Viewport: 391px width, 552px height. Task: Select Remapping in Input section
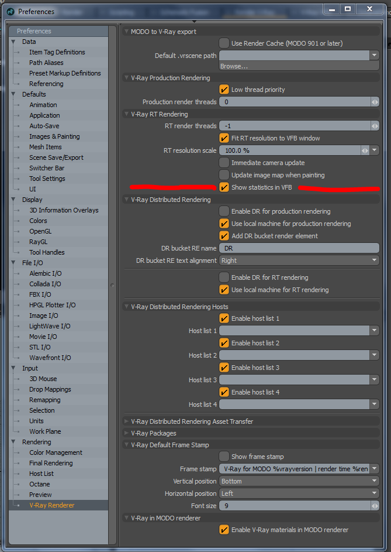(44, 400)
